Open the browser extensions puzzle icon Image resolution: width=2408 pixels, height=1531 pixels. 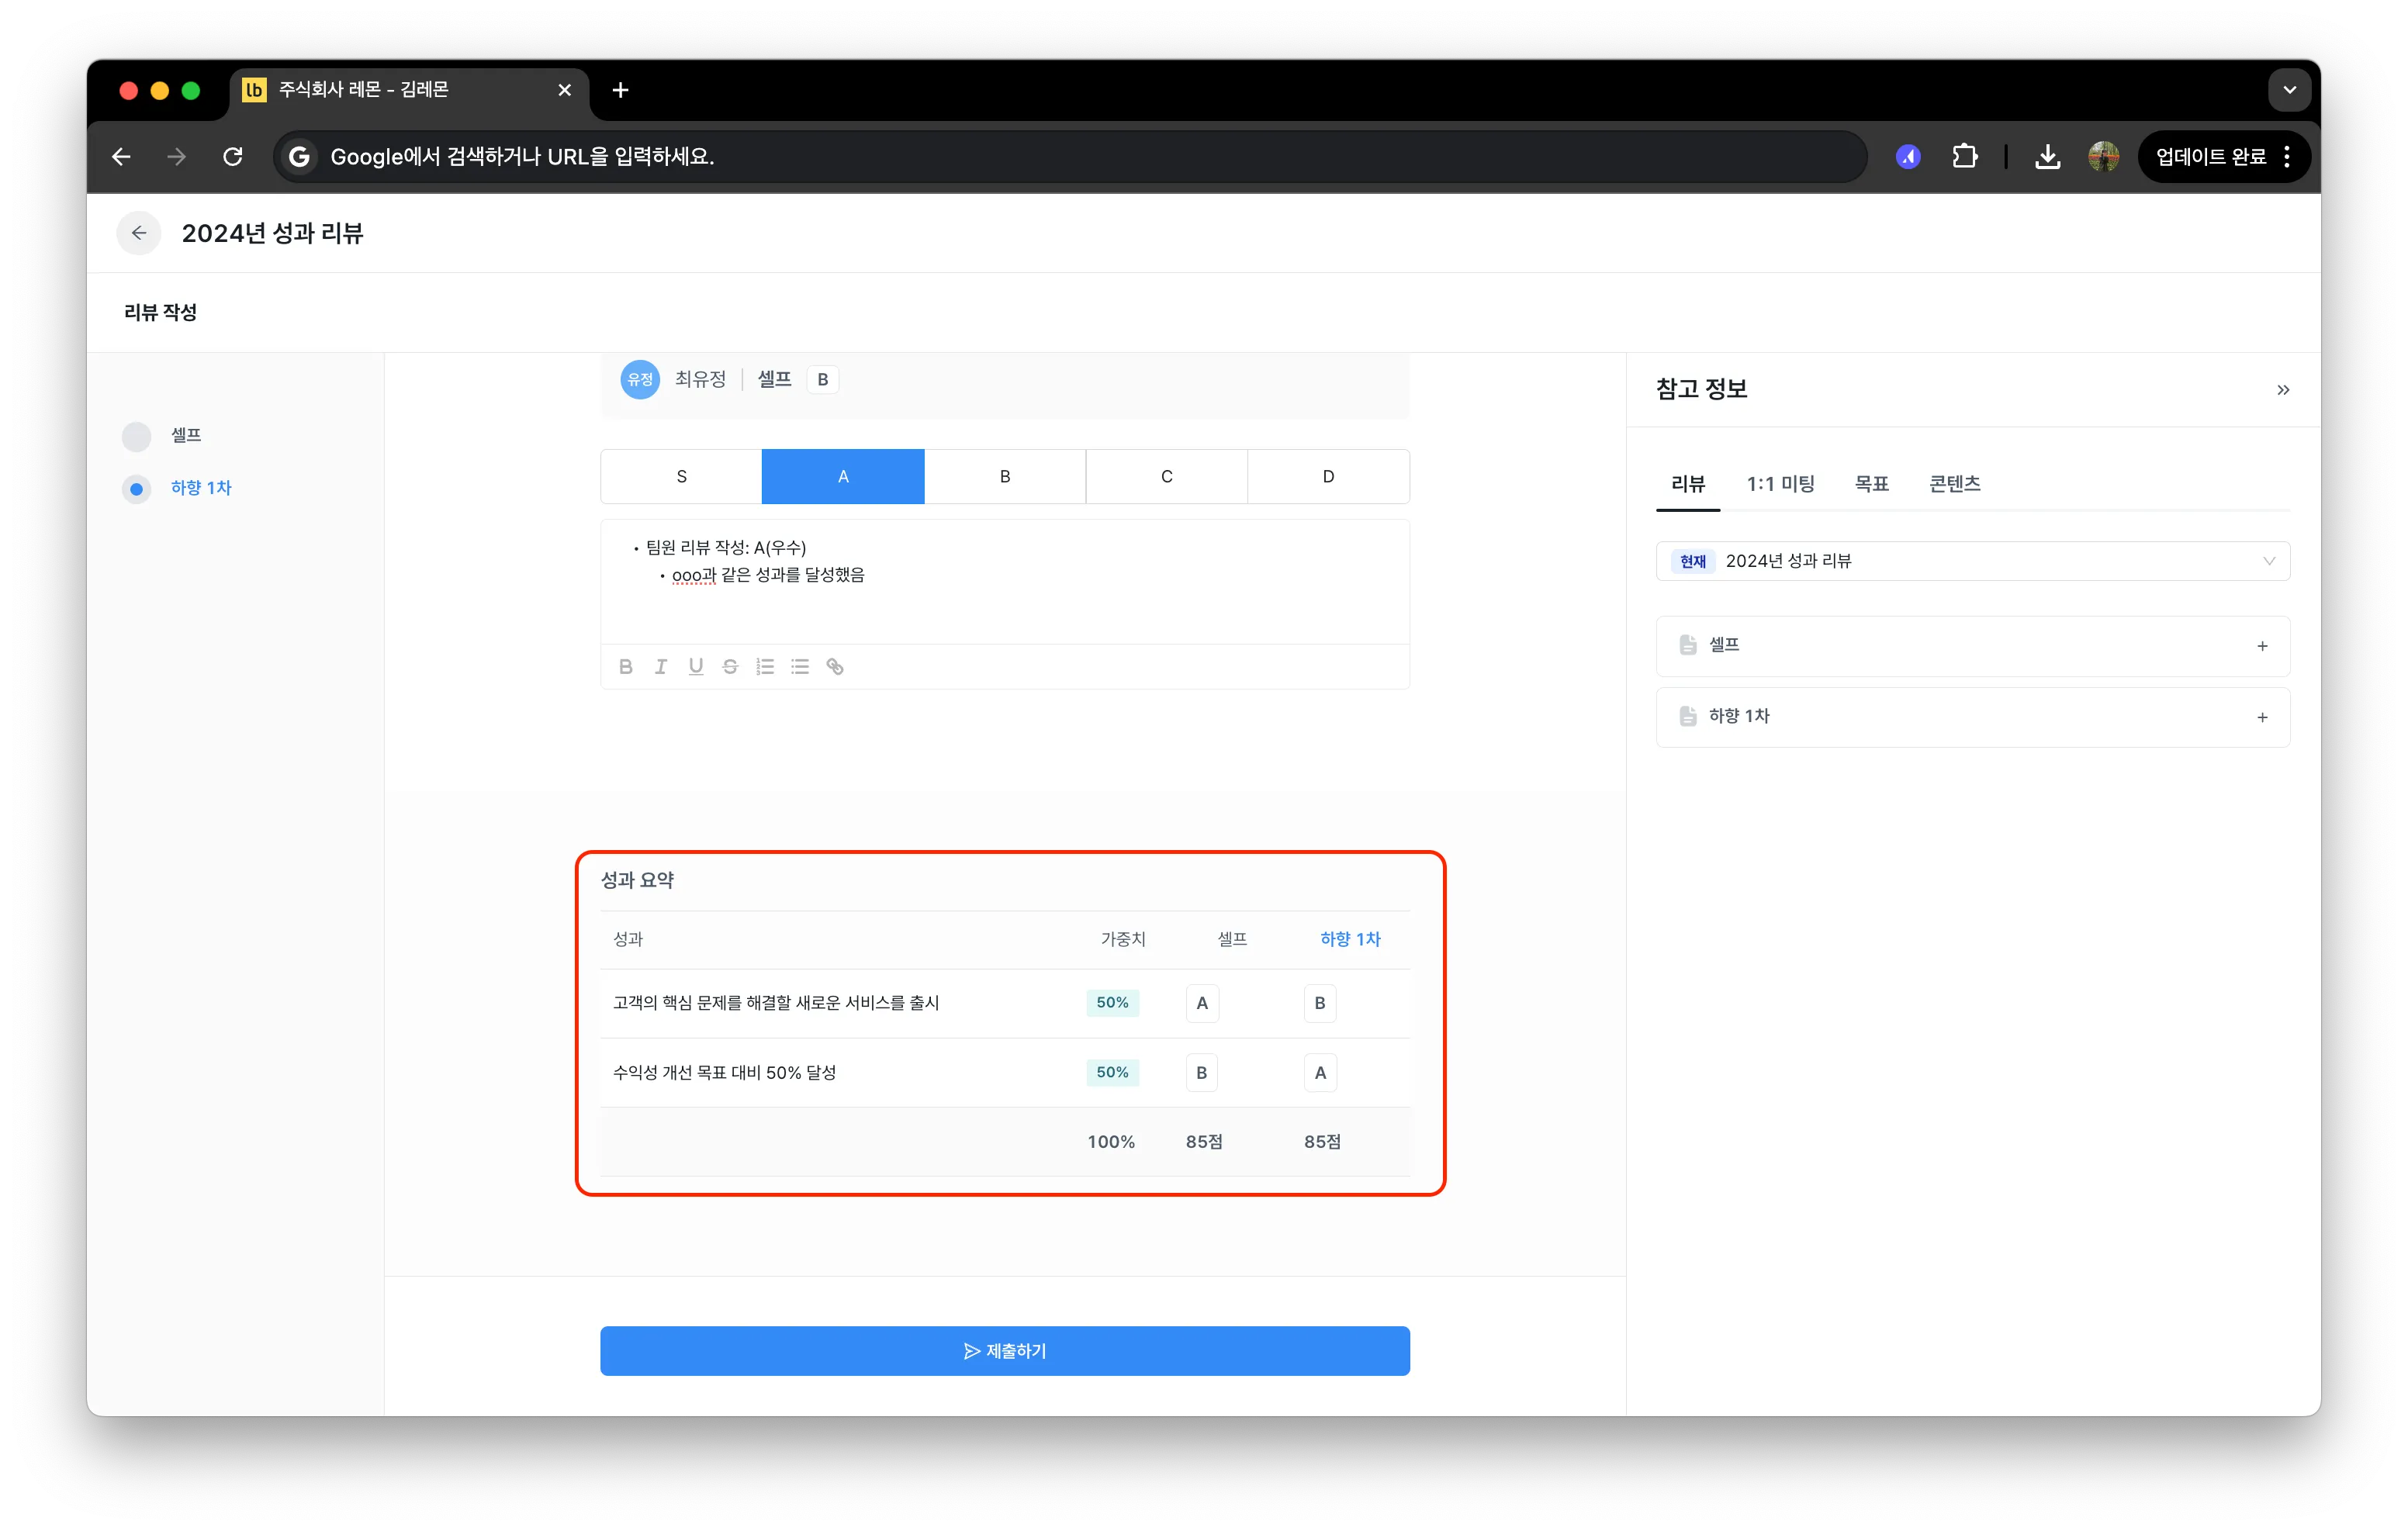pos(1964,157)
